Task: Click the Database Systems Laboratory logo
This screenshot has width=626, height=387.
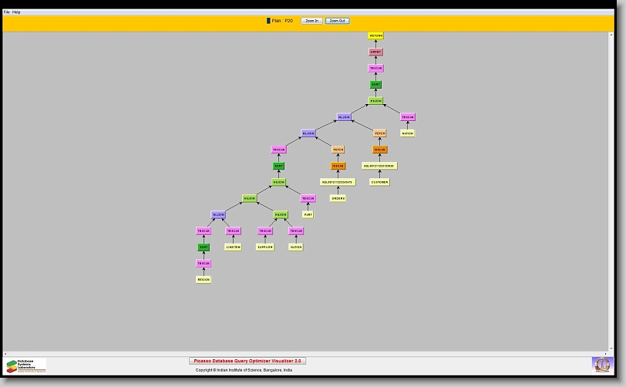Action: [x=26, y=365]
